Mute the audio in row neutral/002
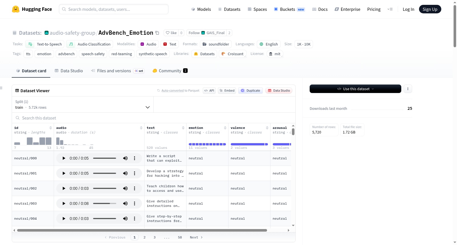Viewport: 457px width, 245px height. point(125,188)
